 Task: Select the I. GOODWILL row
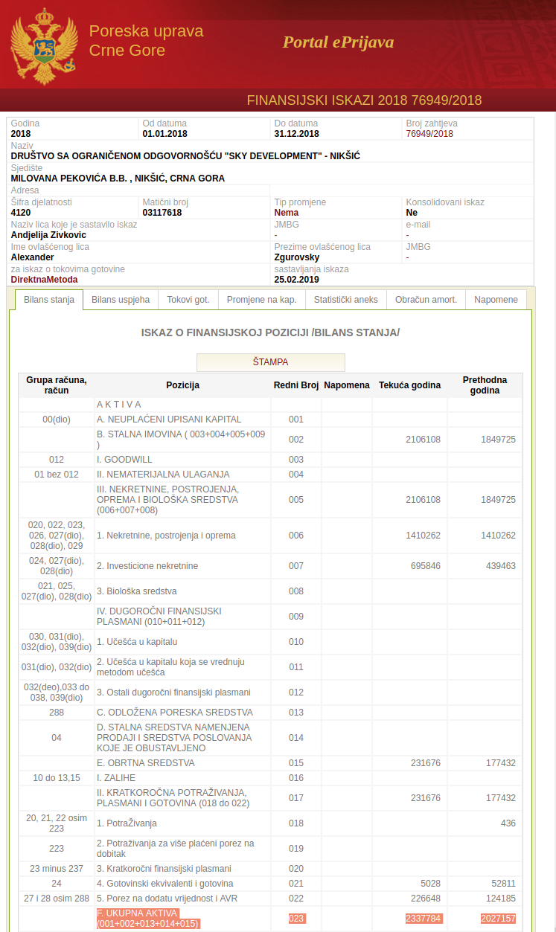tap(270, 460)
